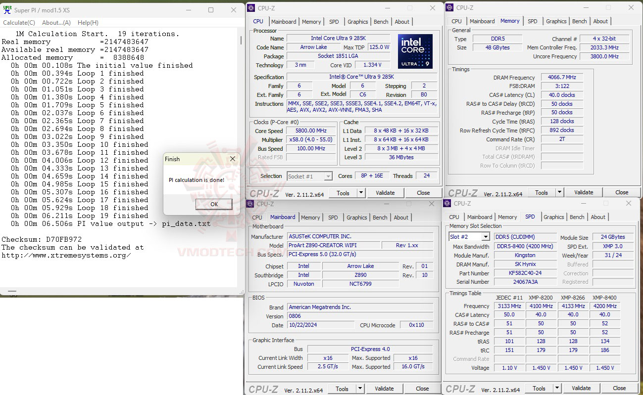Click Validate in the Motherboard CPU-Z window
The width and height of the screenshot is (643, 395).
[x=384, y=389]
